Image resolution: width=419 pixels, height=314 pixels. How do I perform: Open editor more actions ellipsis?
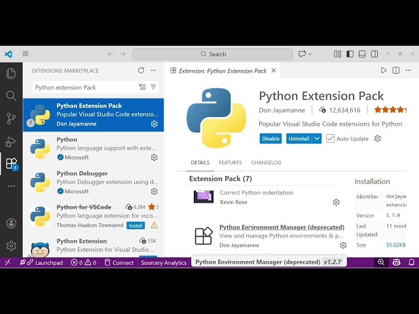[x=408, y=71]
